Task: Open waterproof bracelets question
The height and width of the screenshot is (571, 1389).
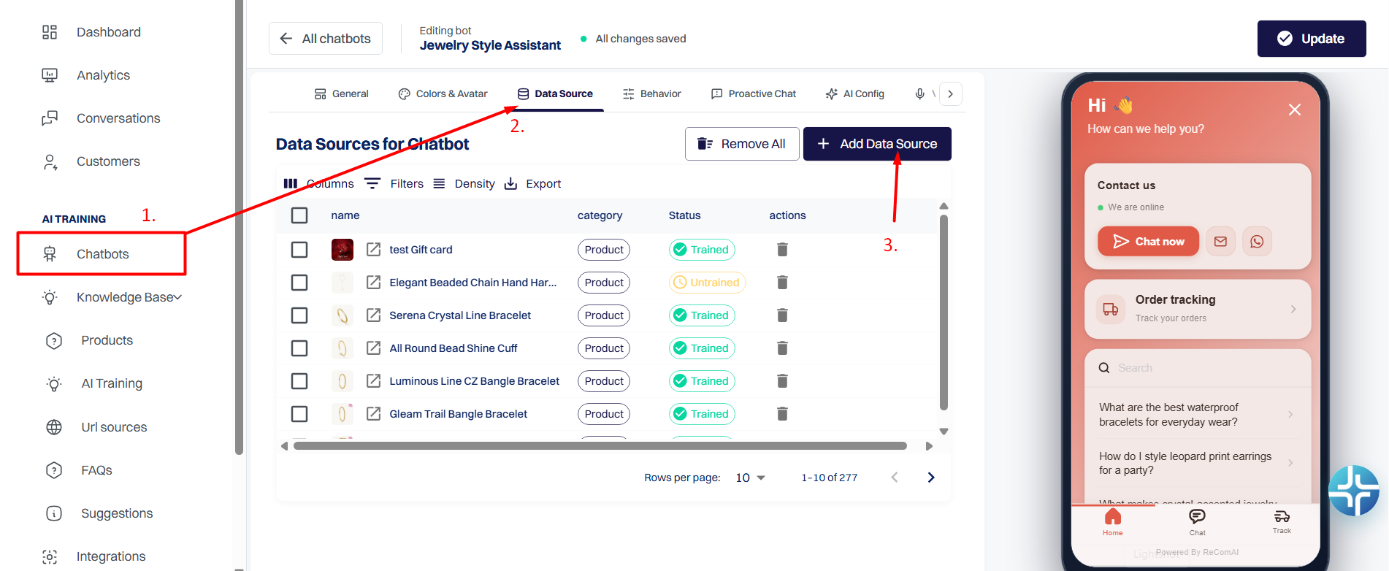Action: (1198, 415)
